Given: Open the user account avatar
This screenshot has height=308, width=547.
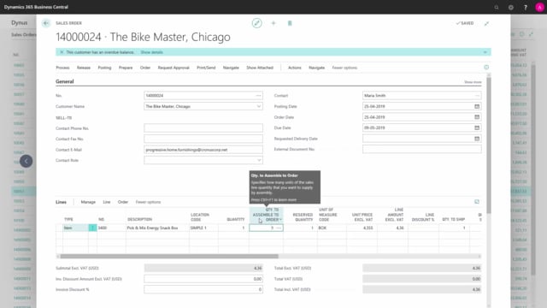Looking at the screenshot, I should tap(539, 7).
